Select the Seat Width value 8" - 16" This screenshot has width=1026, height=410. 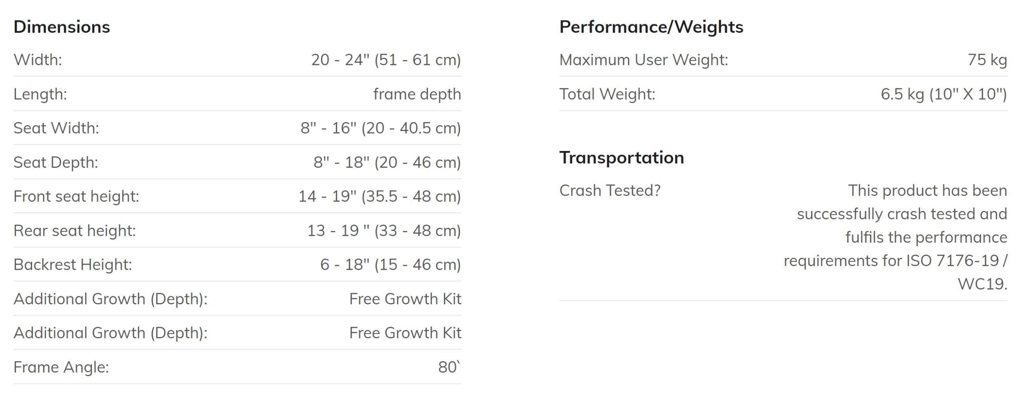point(380,128)
